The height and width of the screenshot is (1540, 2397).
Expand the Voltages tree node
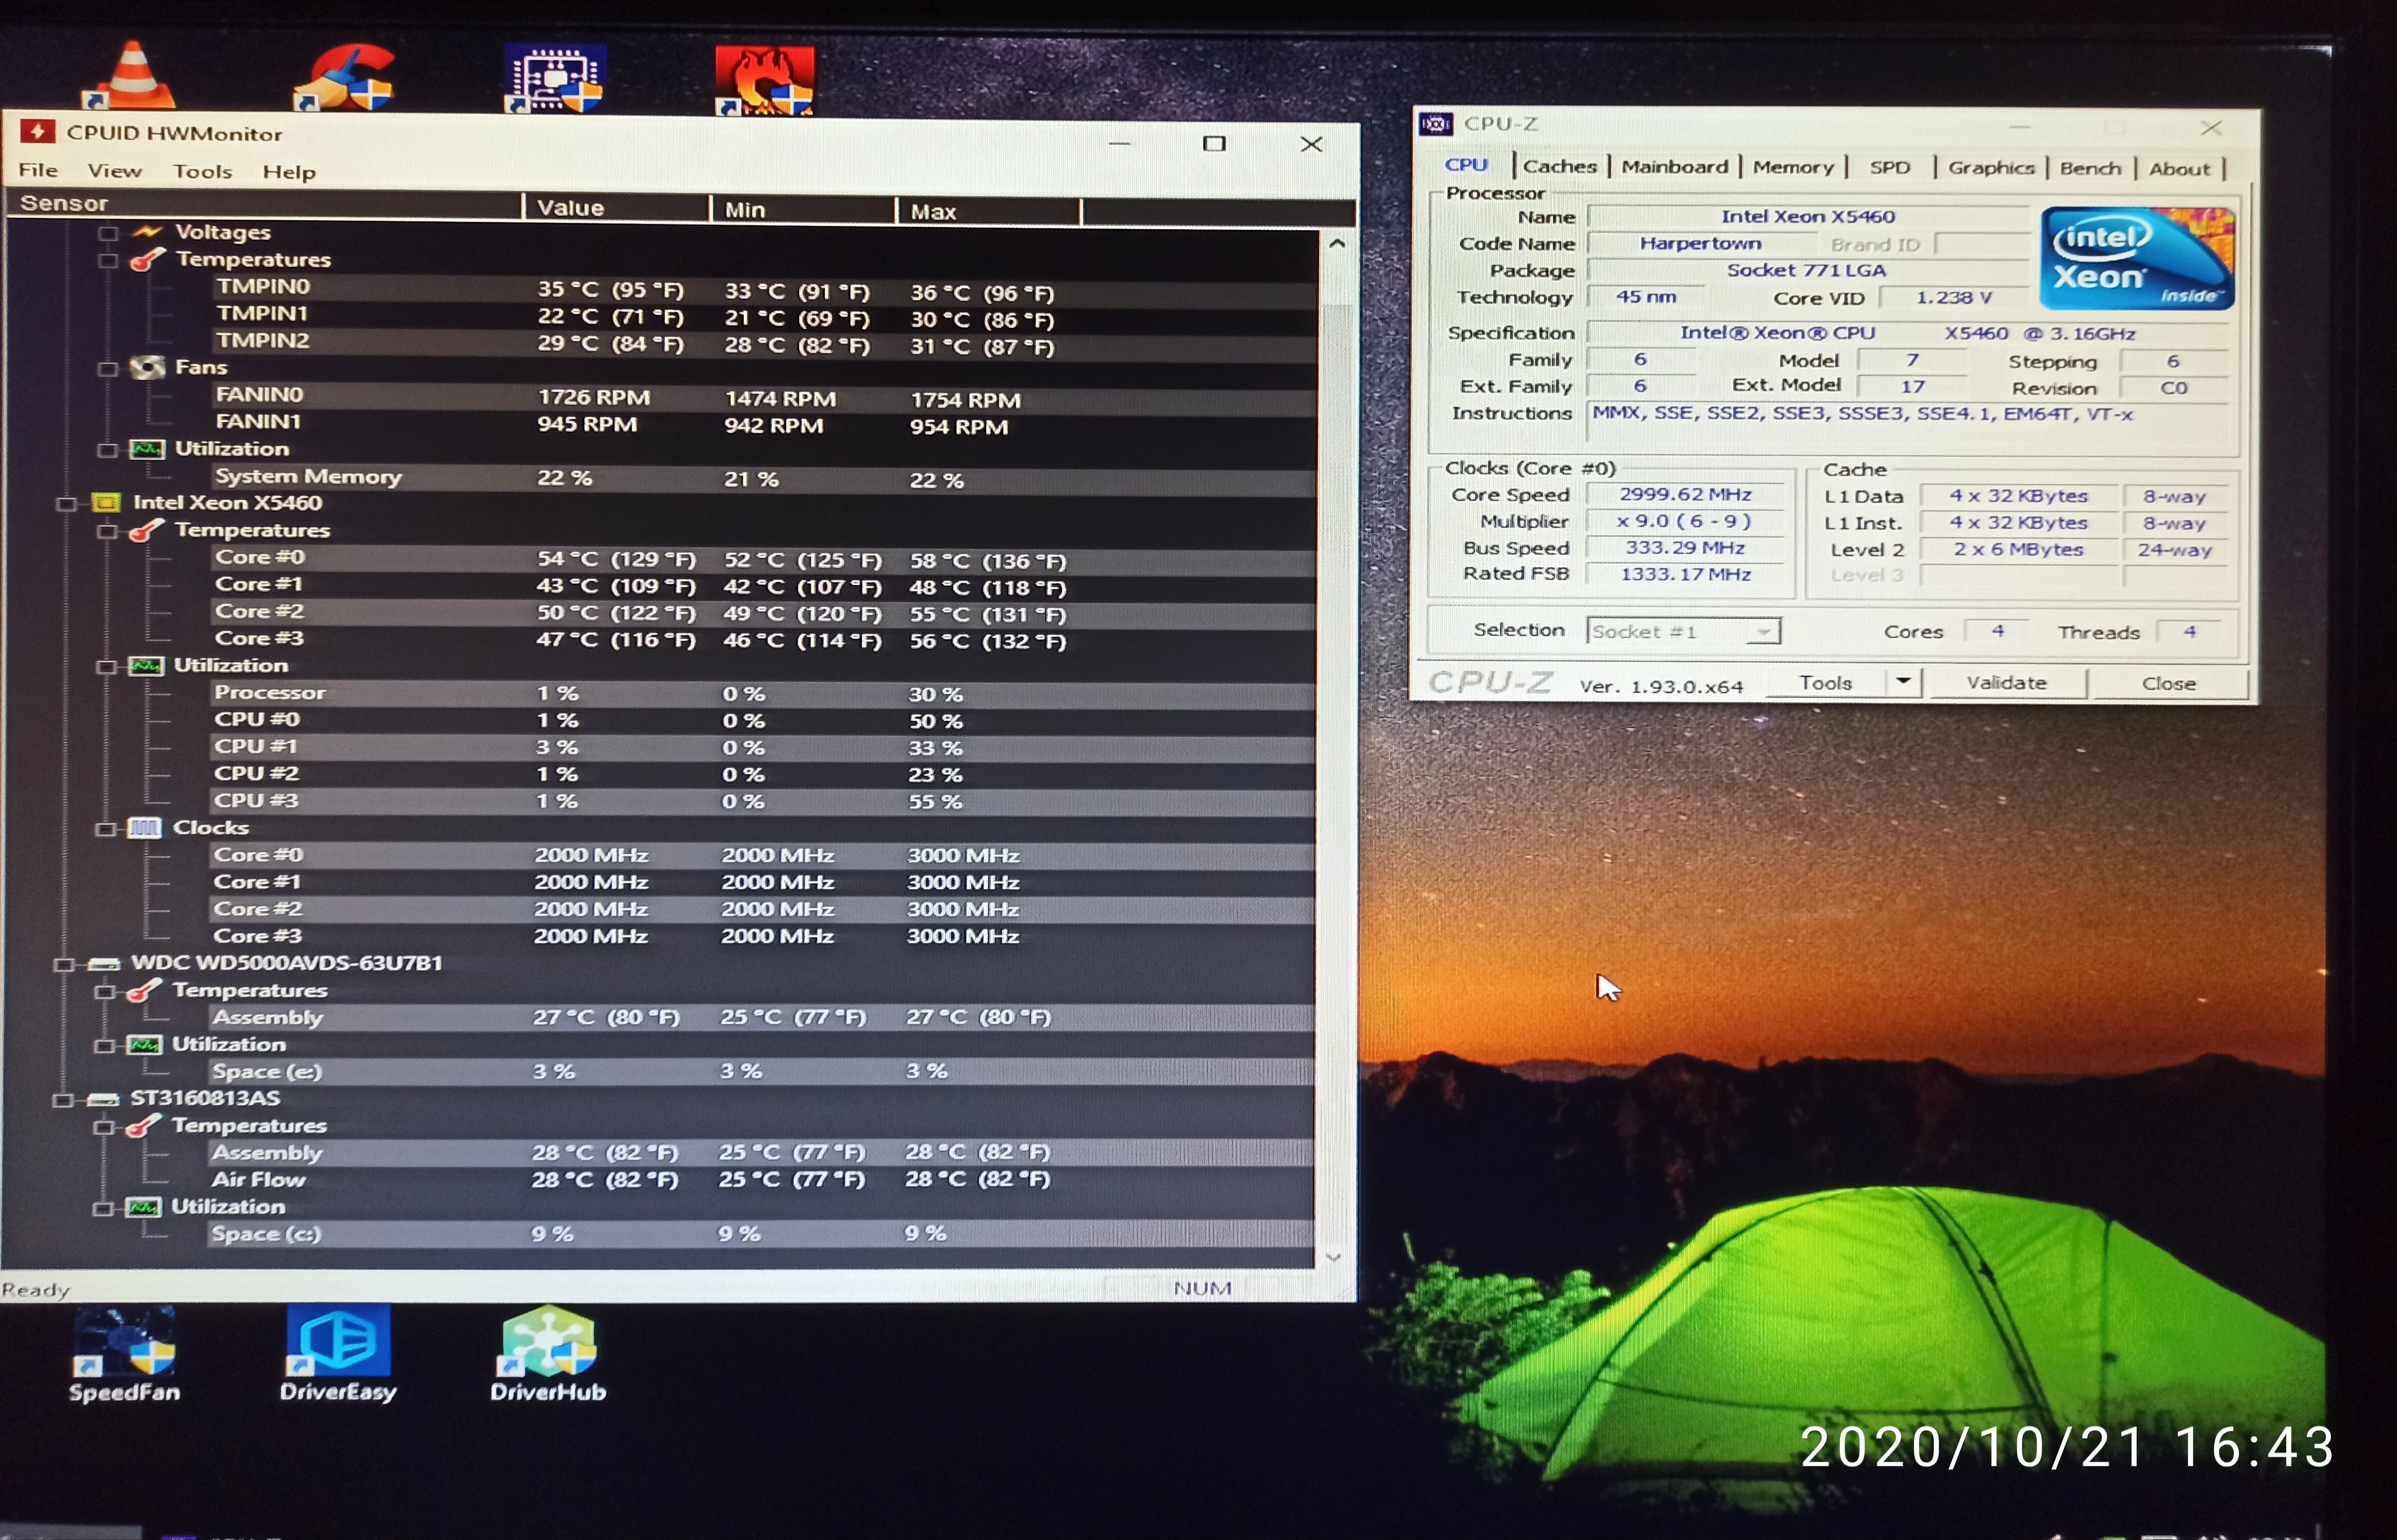coord(108,233)
